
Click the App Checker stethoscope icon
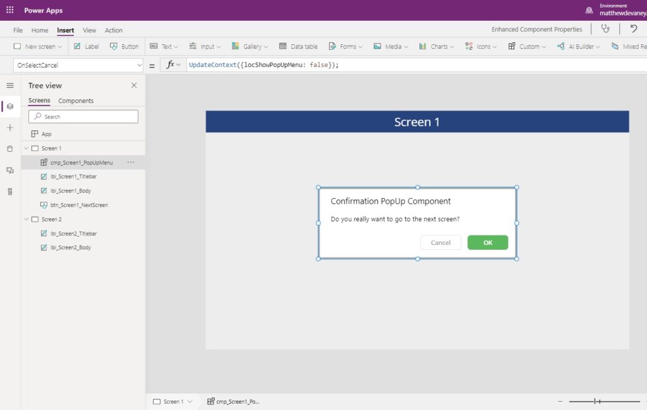pos(605,29)
